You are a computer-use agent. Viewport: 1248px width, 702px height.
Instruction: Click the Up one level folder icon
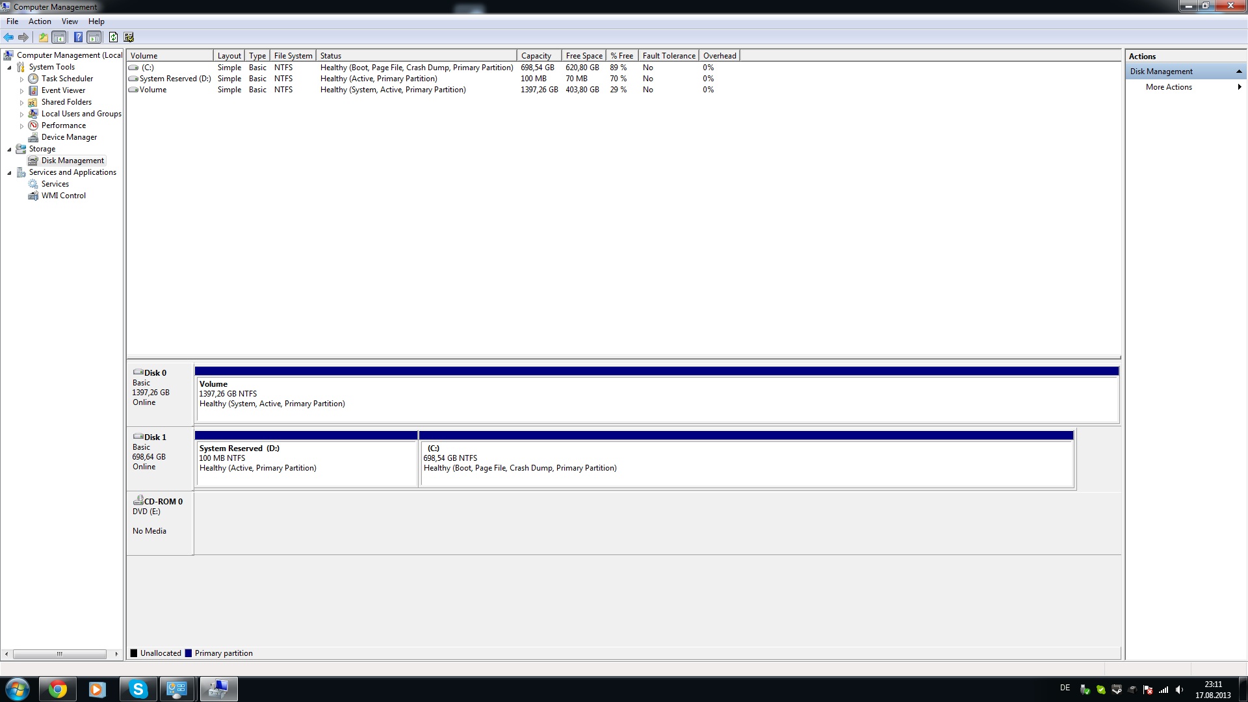click(x=43, y=38)
